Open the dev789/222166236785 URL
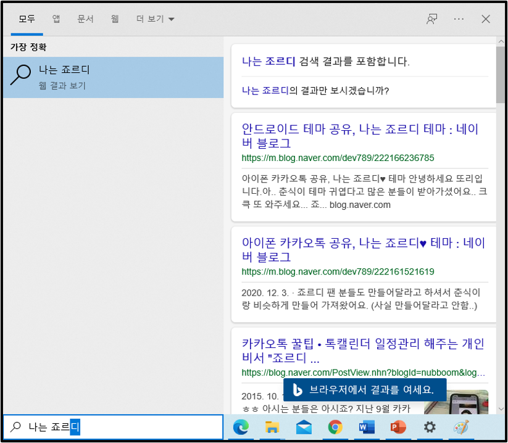508x443 pixels. [x=338, y=158]
